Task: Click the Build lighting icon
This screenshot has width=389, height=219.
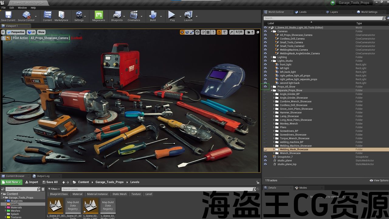Action: 153,16
